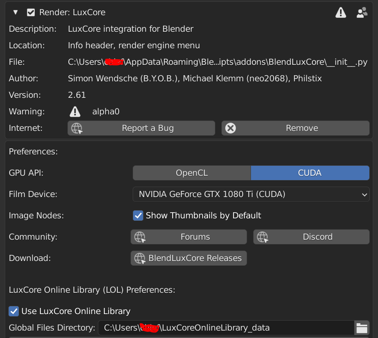This screenshot has width=378, height=338.
Task: Open BlendLuxCore Releases download link
Action: pyautogui.click(x=189, y=258)
